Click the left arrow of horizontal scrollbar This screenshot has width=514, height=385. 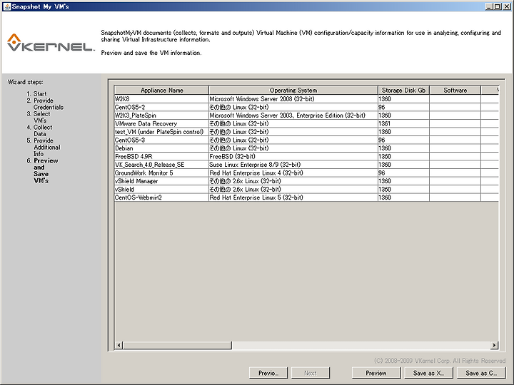(119, 345)
